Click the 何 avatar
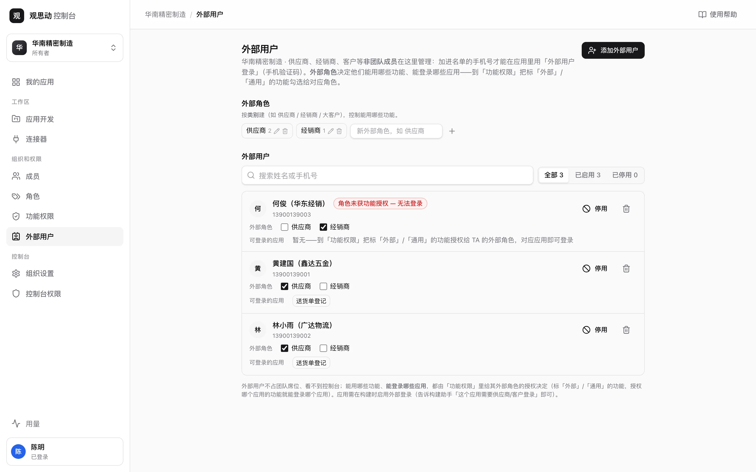Viewport: 756px width, 472px height. (x=258, y=208)
